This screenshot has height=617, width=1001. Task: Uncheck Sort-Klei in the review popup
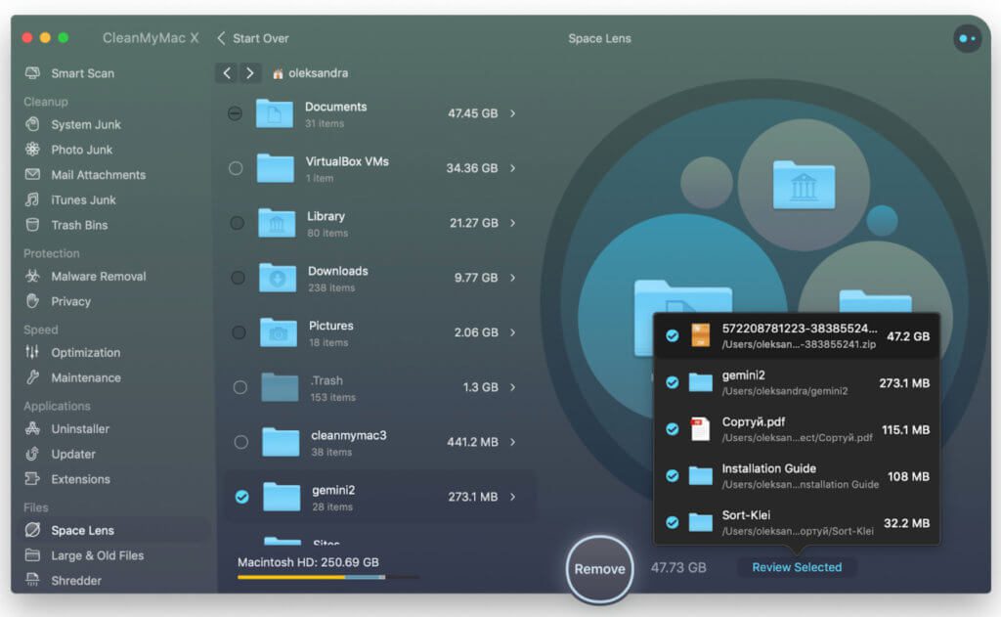click(673, 522)
